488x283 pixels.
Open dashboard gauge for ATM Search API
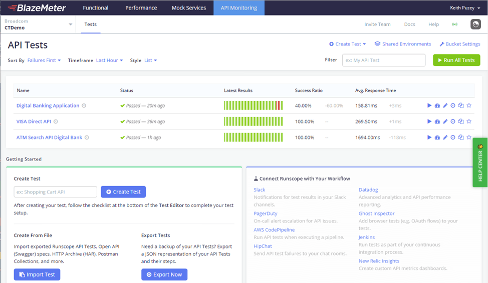pyautogui.click(x=437, y=137)
